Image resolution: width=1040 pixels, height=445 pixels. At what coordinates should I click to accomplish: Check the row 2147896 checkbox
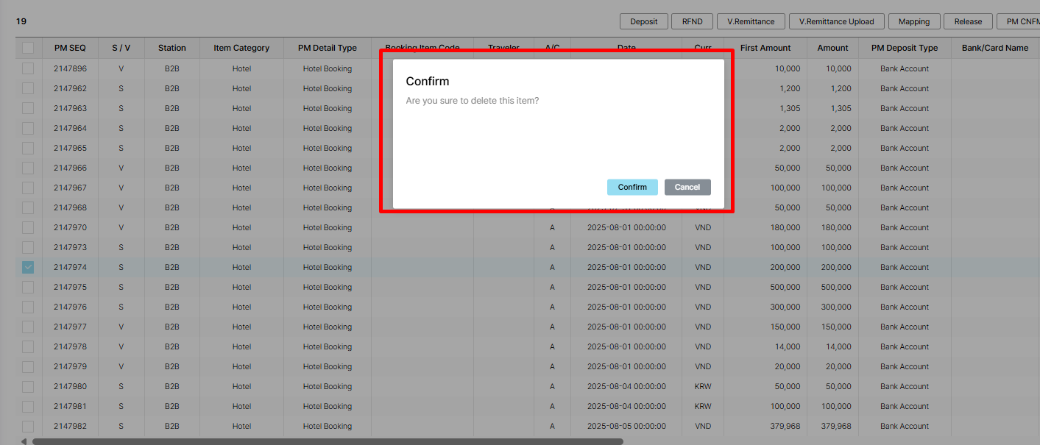(x=28, y=68)
